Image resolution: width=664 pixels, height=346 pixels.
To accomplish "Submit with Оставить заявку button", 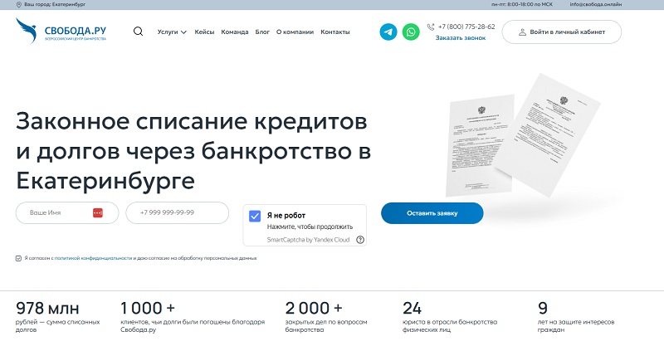I will coord(432,213).
